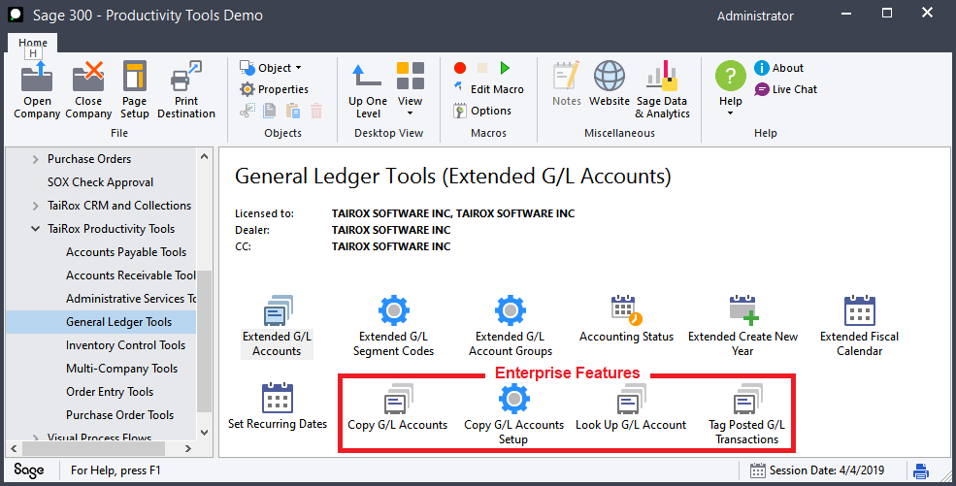This screenshot has height=486, width=956.
Task: Select Order Entry Tools
Action: 110,392
